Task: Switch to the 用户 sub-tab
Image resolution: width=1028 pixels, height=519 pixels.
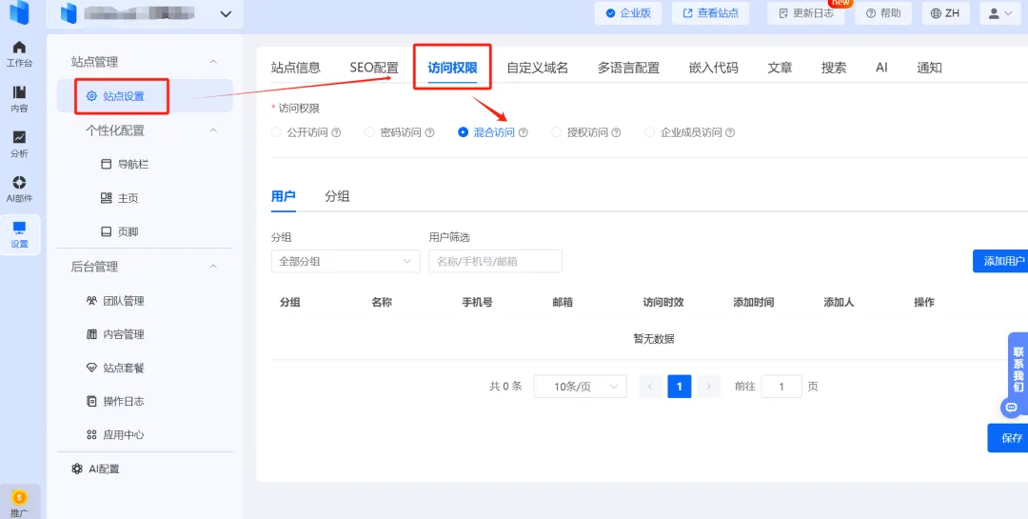Action: coord(284,196)
